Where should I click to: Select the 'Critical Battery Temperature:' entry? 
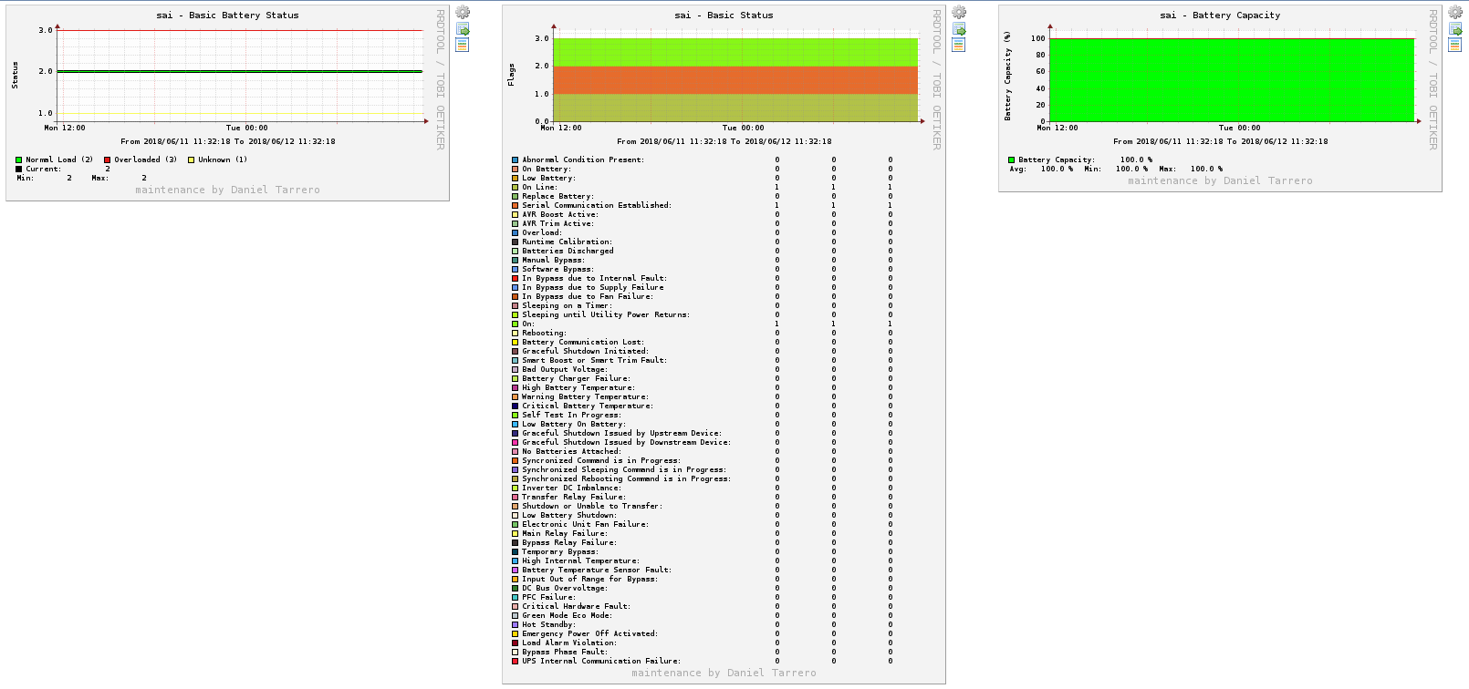click(x=703, y=406)
